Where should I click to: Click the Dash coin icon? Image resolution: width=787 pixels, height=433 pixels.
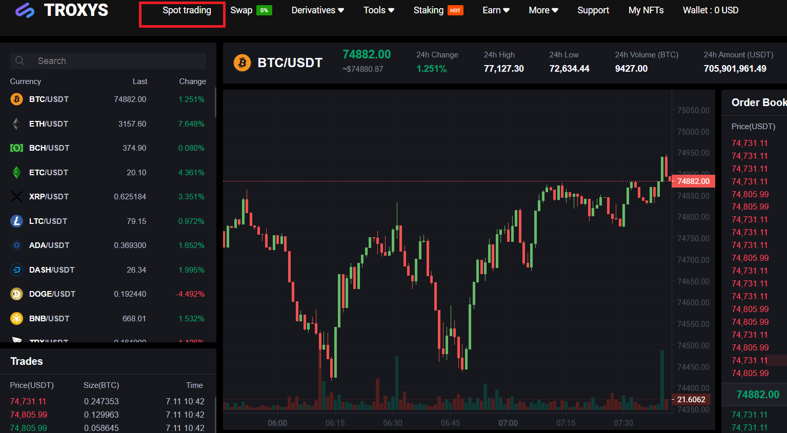[17, 270]
